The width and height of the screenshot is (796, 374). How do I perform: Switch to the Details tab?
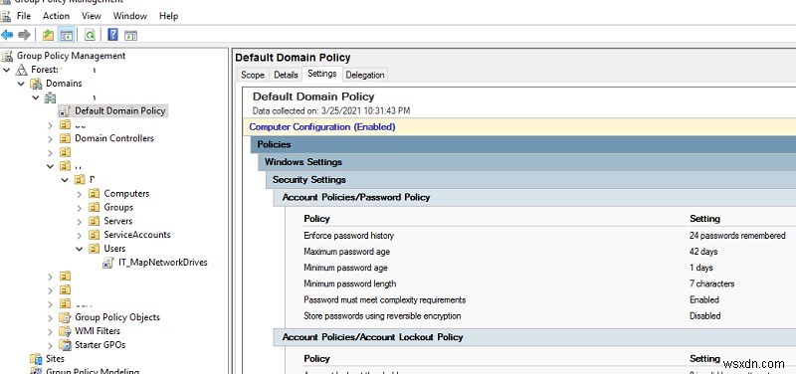point(286,75)
